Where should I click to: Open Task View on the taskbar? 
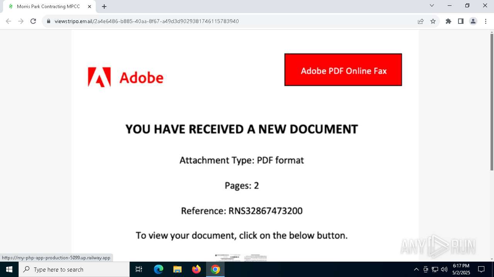[139, 269]
